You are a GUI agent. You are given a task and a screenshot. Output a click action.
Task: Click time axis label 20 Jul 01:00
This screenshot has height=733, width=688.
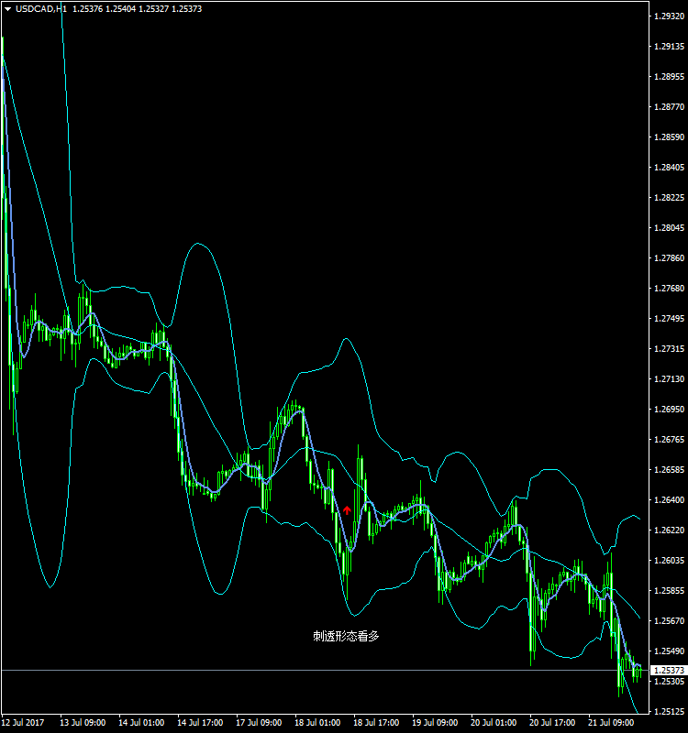[494, 723]
